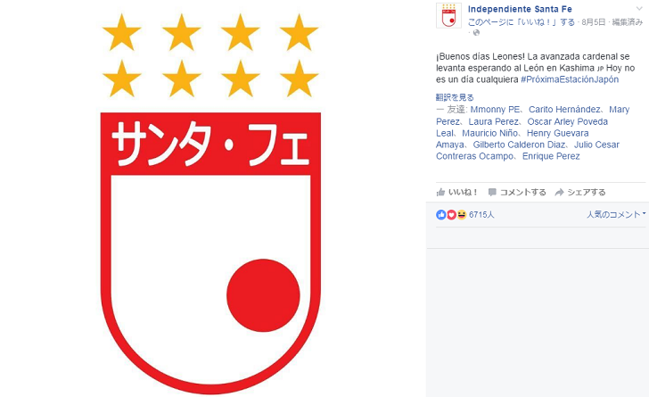Click the share arrow icon
The height and width of the screenshot is (397, 649).
coord(559,193)
